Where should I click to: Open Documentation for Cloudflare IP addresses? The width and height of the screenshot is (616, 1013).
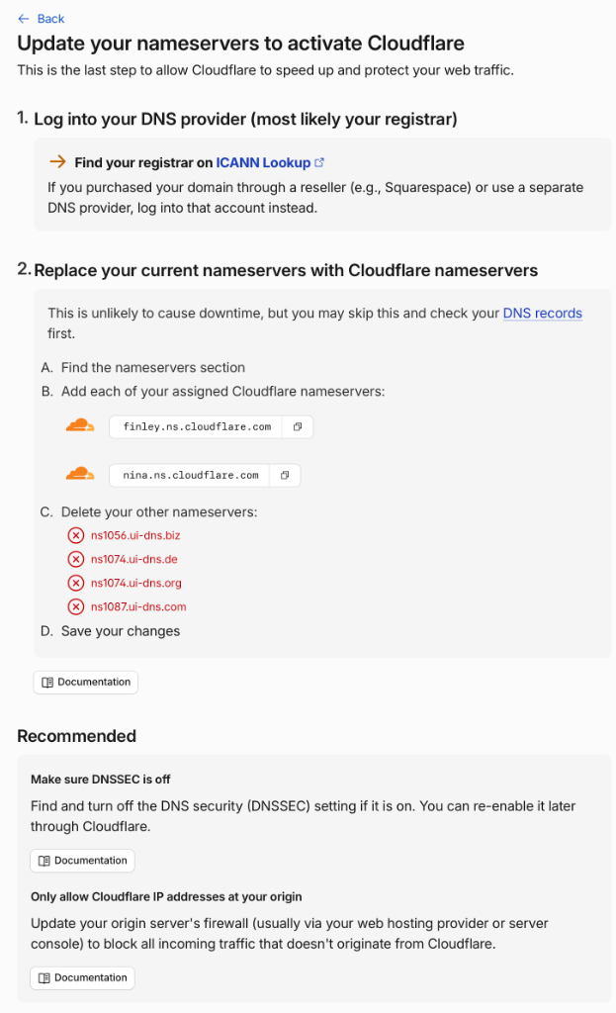pyautogui.click(x=83, y=978)
